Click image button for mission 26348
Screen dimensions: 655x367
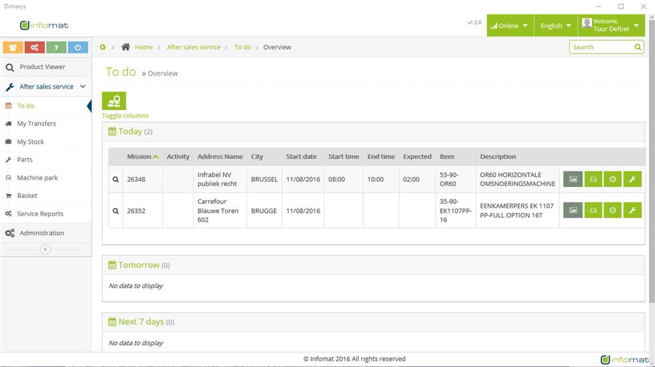click(573, 179)
